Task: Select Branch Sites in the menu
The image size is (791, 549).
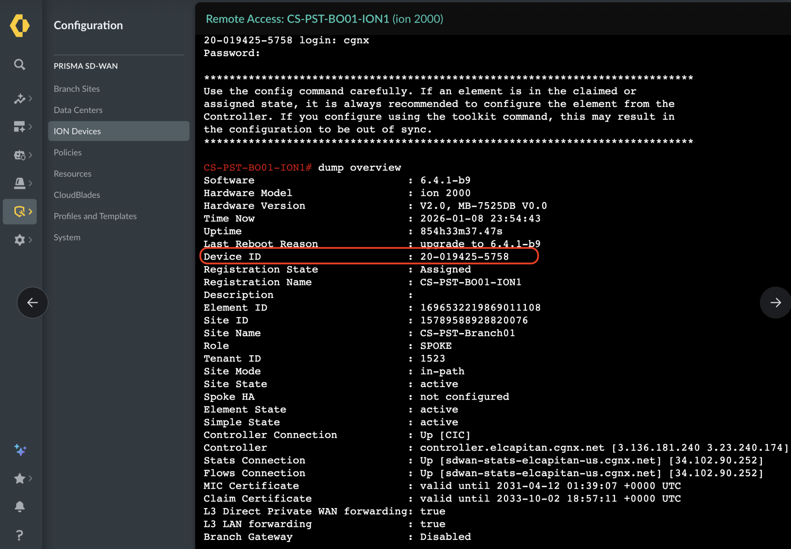Action: tap(77, 89)
